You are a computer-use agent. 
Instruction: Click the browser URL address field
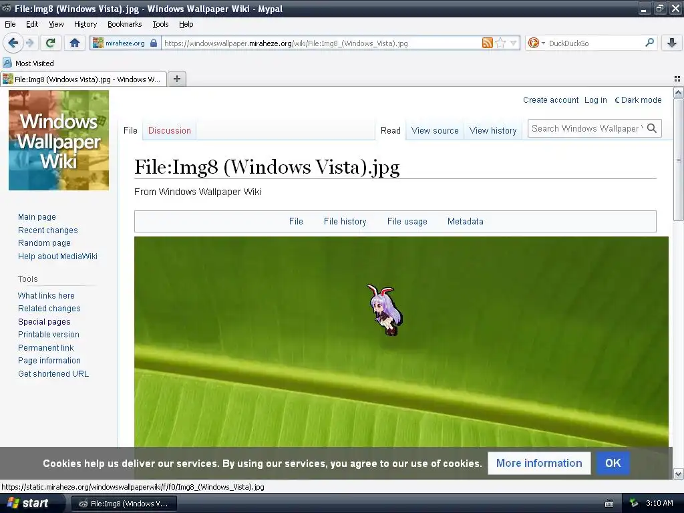pos(321,43)
